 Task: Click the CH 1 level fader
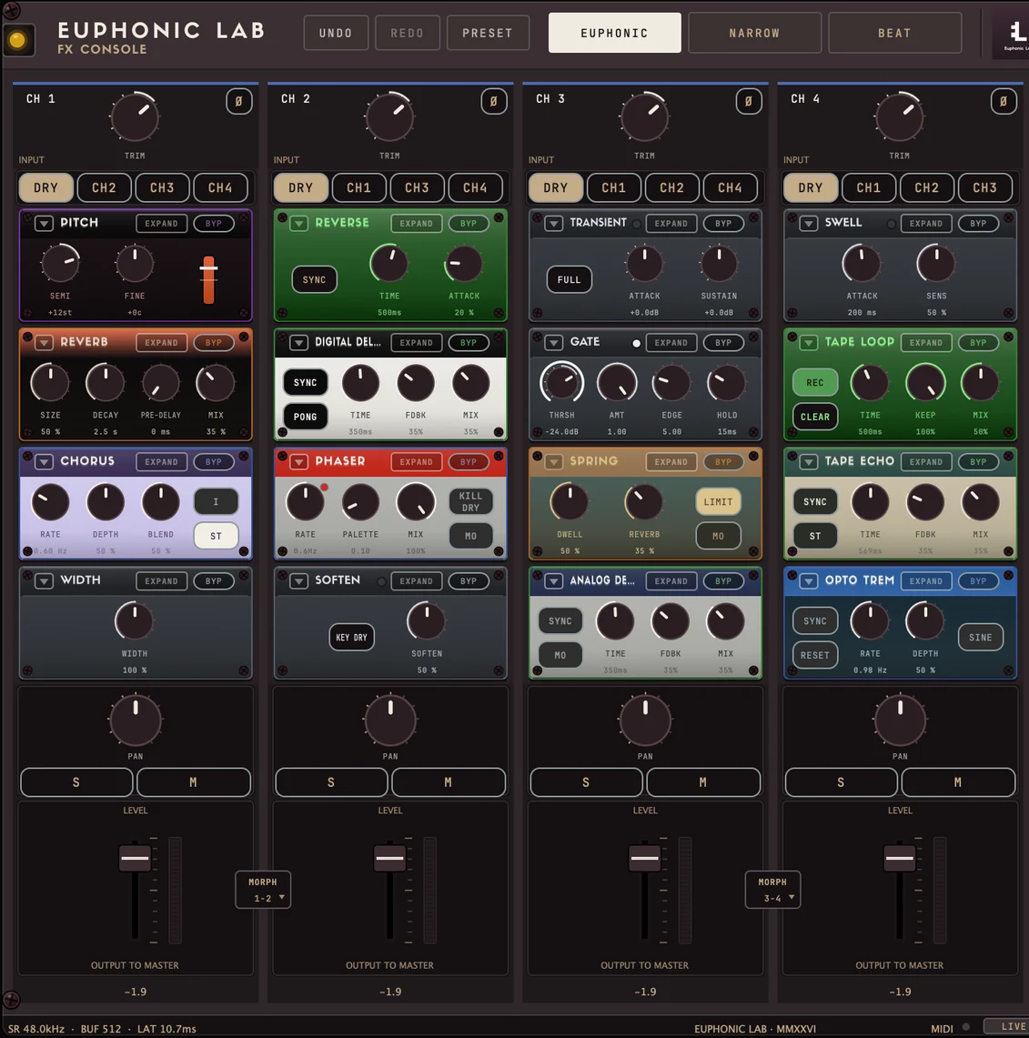click(x=135, y=858)
